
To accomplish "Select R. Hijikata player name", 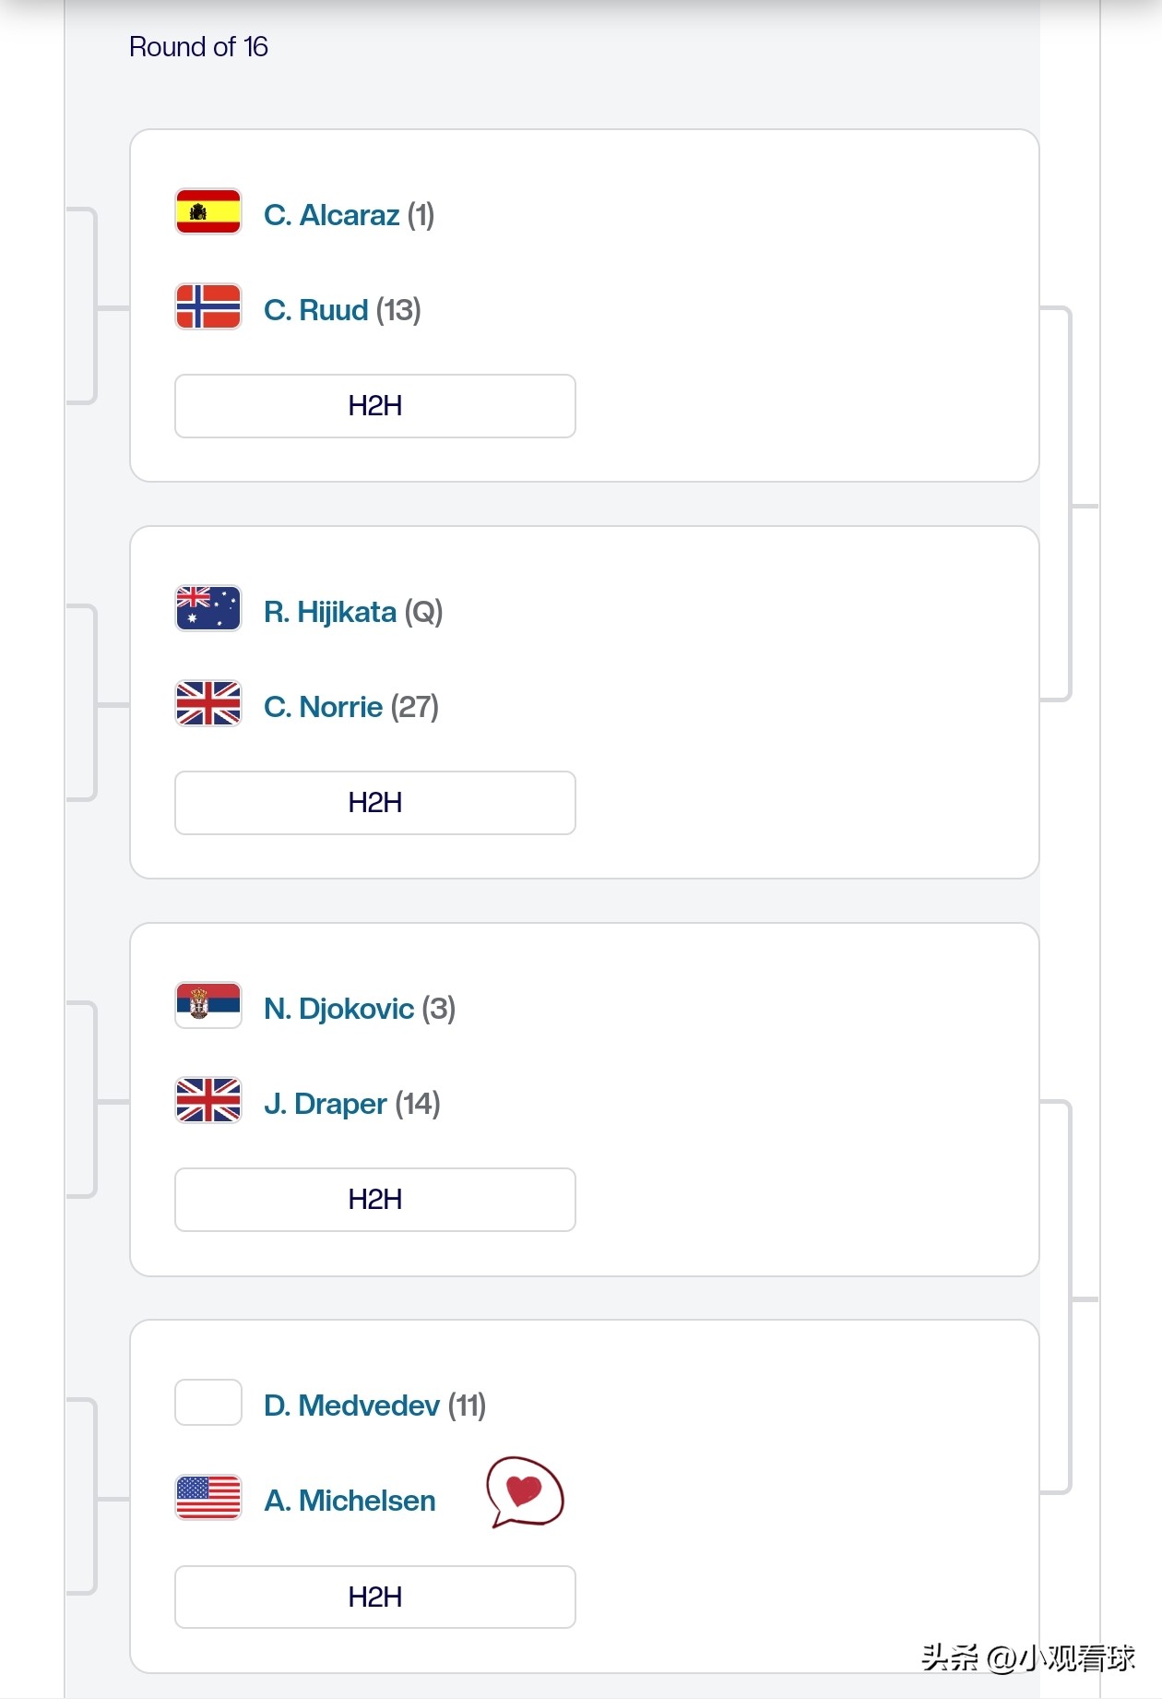I will point(329,612).
